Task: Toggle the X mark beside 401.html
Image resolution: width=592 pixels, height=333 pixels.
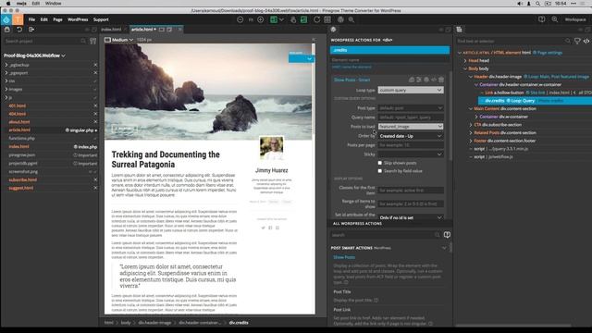Action: point(95,105)
